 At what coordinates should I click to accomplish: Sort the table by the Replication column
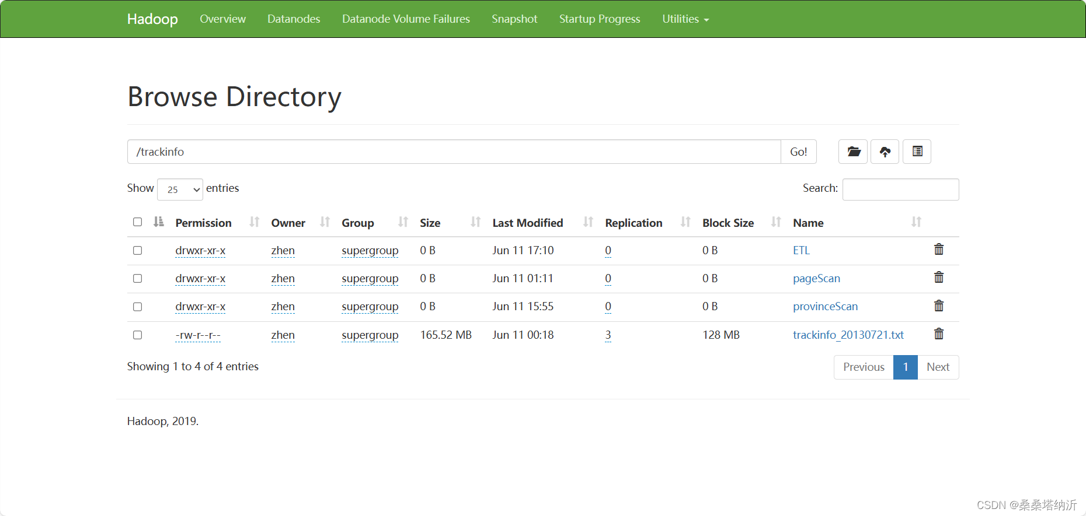[x=685, y=222]
